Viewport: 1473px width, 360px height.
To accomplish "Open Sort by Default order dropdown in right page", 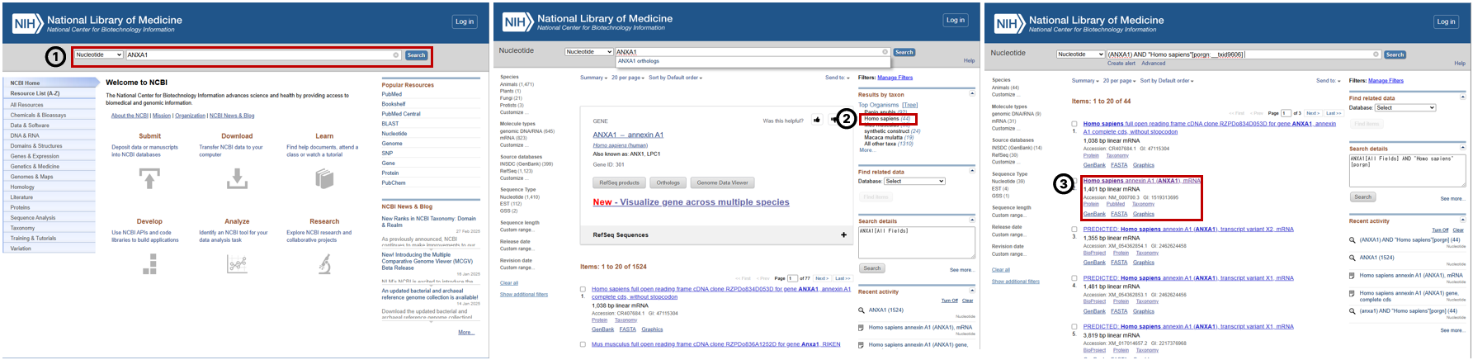I will click(x=1168, y=81).
